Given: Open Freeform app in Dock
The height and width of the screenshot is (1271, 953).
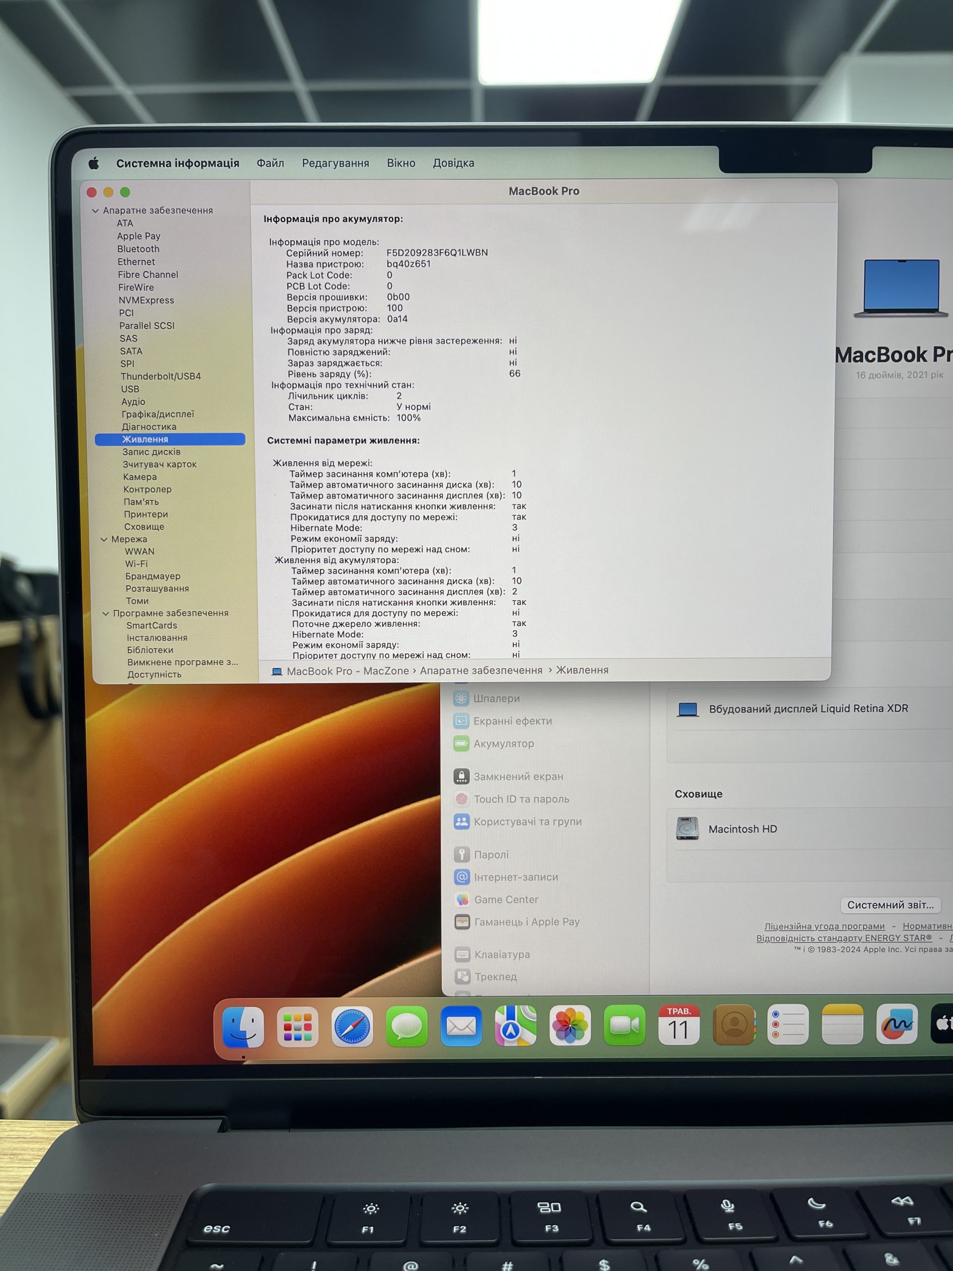Looking at the screenshot, I should coord(897,1024).
